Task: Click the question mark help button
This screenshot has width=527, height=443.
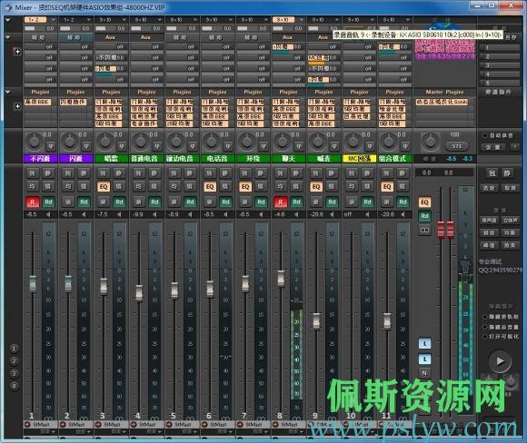Action: point(514,147)
